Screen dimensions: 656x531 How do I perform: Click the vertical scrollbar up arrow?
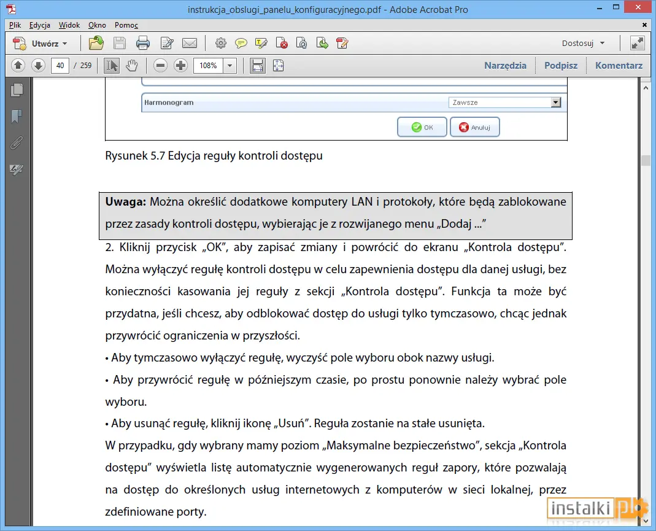646,88
